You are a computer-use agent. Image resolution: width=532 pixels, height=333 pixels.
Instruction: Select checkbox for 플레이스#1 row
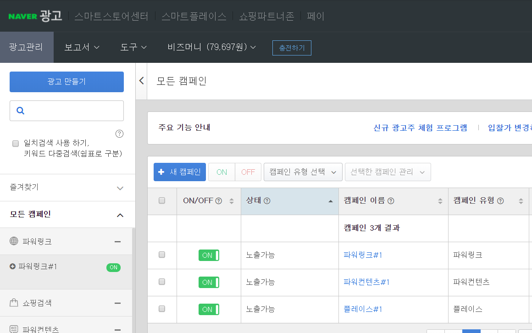[162, 309]
